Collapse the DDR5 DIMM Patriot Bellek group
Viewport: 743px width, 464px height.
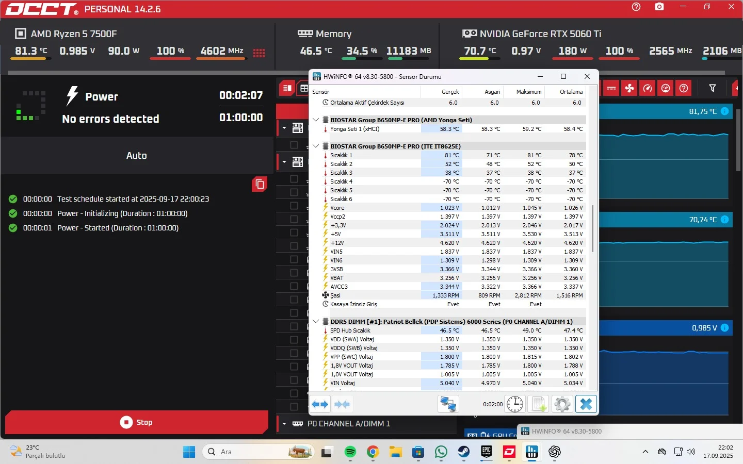[x=316, y=321]
